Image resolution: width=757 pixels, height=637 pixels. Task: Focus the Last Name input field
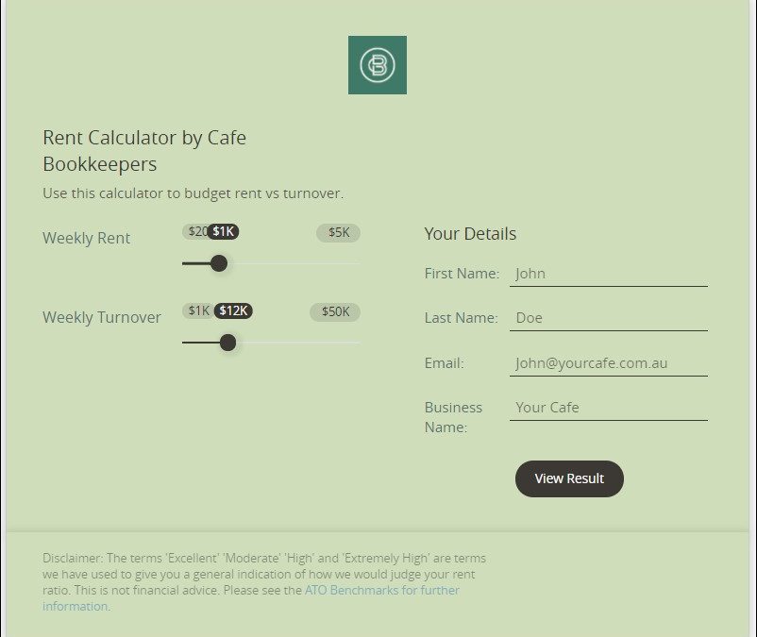click(x=608, y=318)
